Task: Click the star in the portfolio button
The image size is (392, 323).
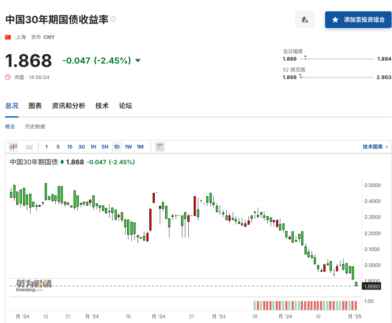Action: pos(335,20)
